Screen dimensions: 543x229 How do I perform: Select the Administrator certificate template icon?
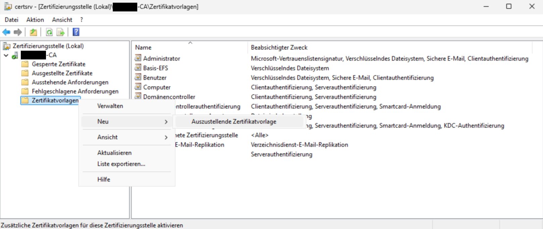pyautogui.click(x=138, y=58)
